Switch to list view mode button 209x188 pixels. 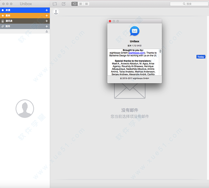click(x=81, y=4)
